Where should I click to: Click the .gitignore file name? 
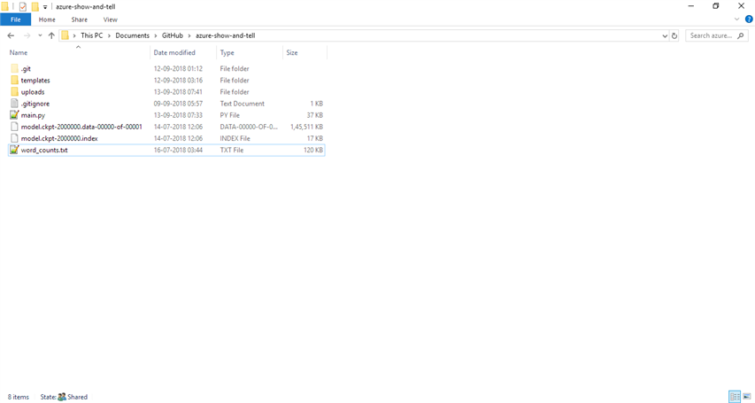pyautogui.click(x=35, y=104)
